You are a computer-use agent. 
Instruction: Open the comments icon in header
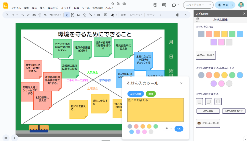click(x=164, y=5)
